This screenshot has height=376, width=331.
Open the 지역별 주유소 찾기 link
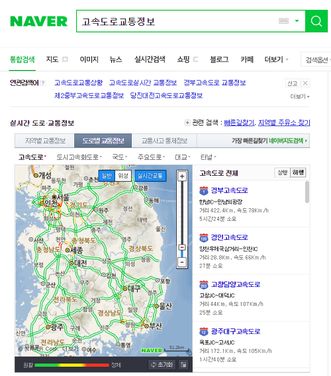point(284,123)
